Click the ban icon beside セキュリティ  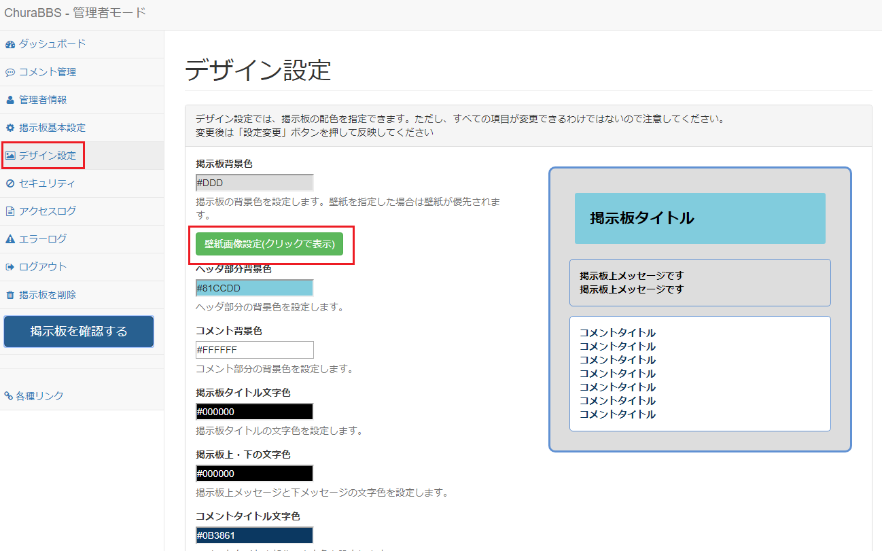[x=10, y=183]
